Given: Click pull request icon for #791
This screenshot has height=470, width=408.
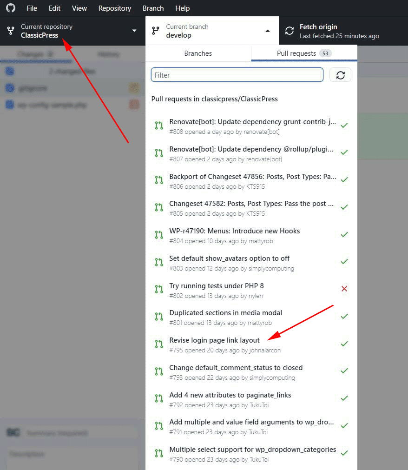Looking at the screenshot, I should coord(159,426).
